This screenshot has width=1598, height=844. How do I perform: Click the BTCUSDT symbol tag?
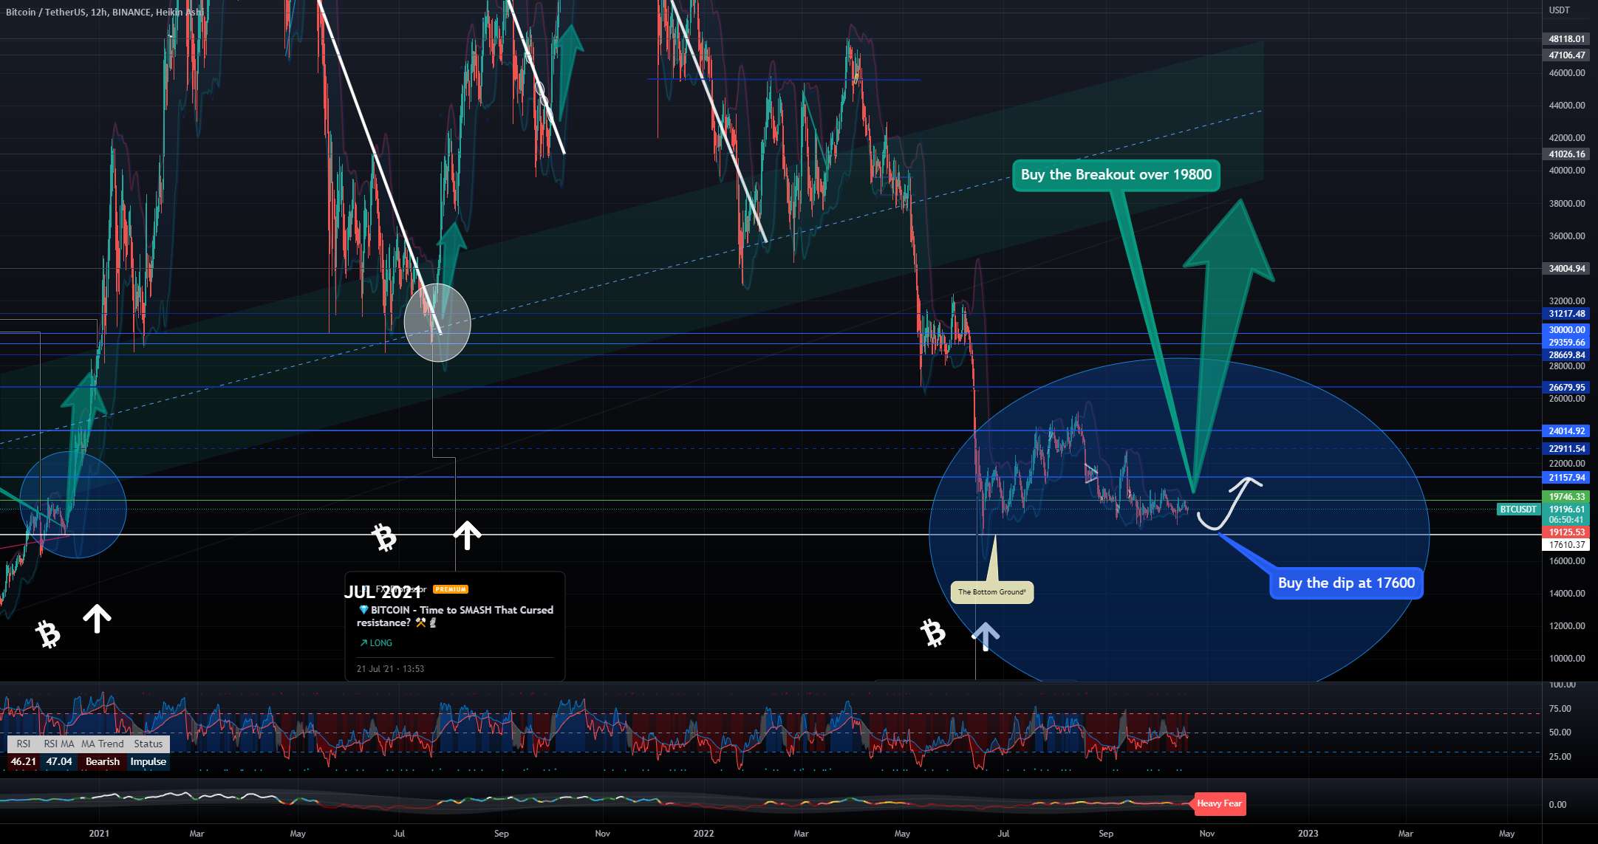[1518, 510]
